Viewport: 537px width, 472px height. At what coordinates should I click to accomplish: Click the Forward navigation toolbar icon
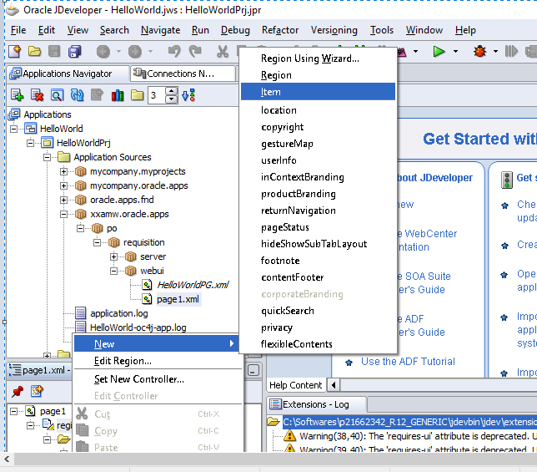pos(134,52)
